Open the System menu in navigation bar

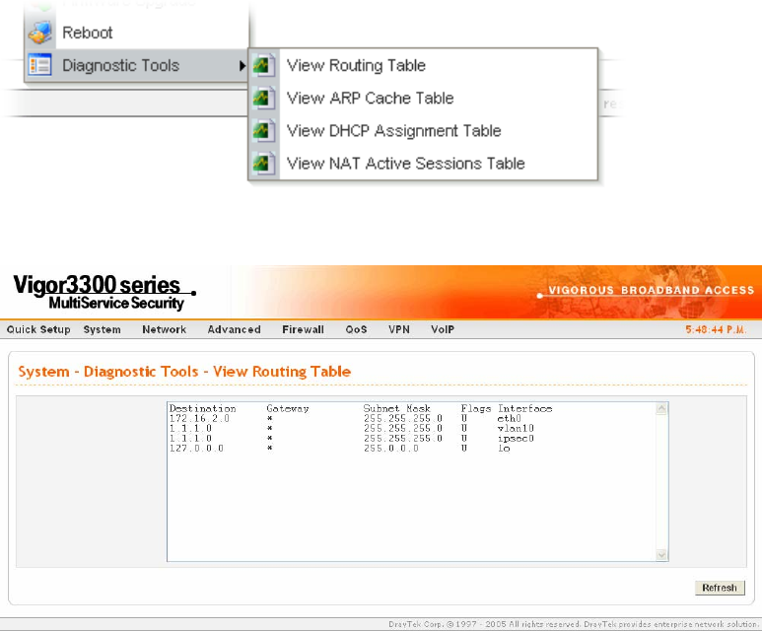pos(103,329)
